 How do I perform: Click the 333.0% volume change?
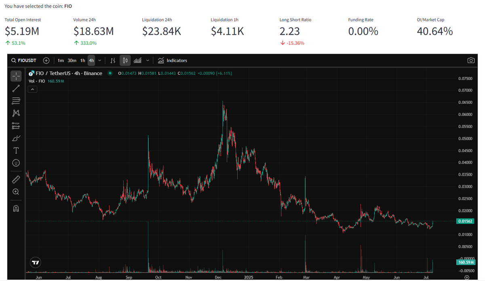tap(85, 43)
